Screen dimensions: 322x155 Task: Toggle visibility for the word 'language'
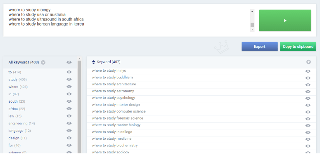tap(69, 131)
